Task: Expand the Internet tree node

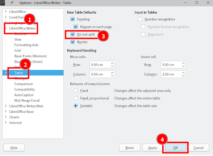Action: click(6, 122)
